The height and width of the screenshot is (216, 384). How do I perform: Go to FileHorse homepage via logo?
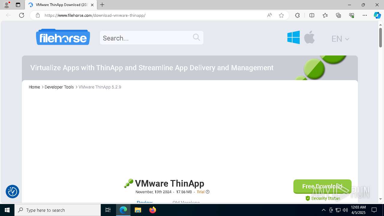[x=63, y=37]
